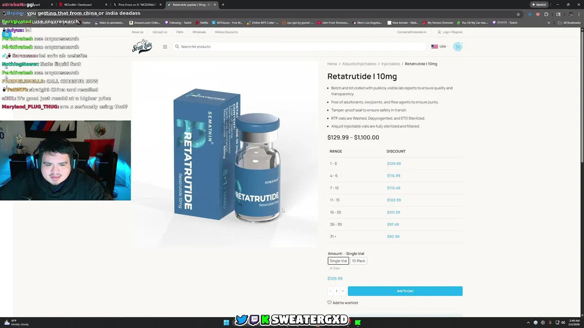Open the Contact Us link
This screenshot has width=584, height=328.
160,32
